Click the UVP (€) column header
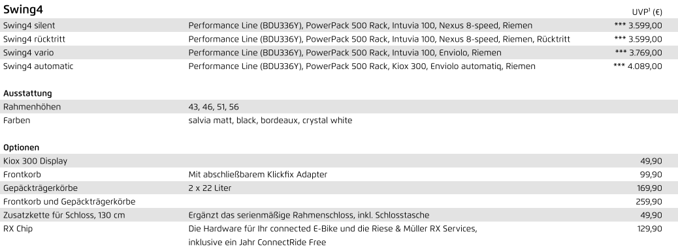 point(647,12)
